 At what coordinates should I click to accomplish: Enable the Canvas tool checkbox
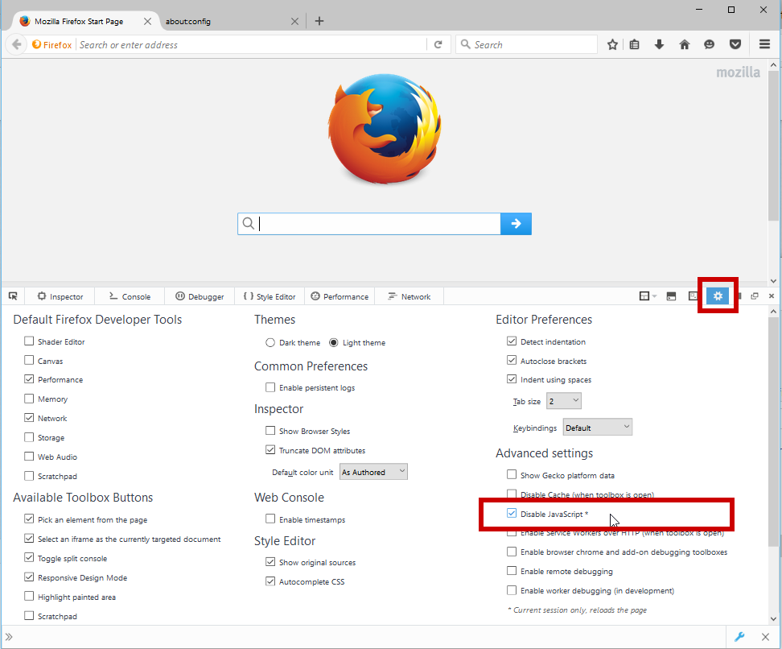(29, 360)
